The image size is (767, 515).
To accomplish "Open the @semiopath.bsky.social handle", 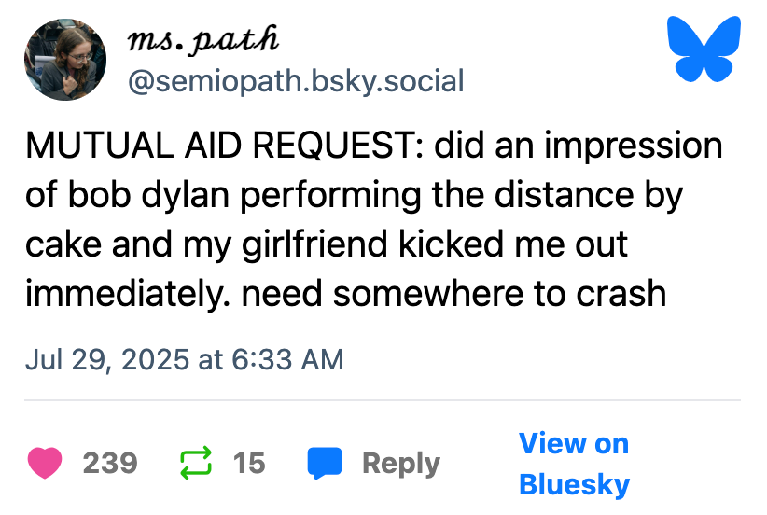I will [x=295, y=81].
